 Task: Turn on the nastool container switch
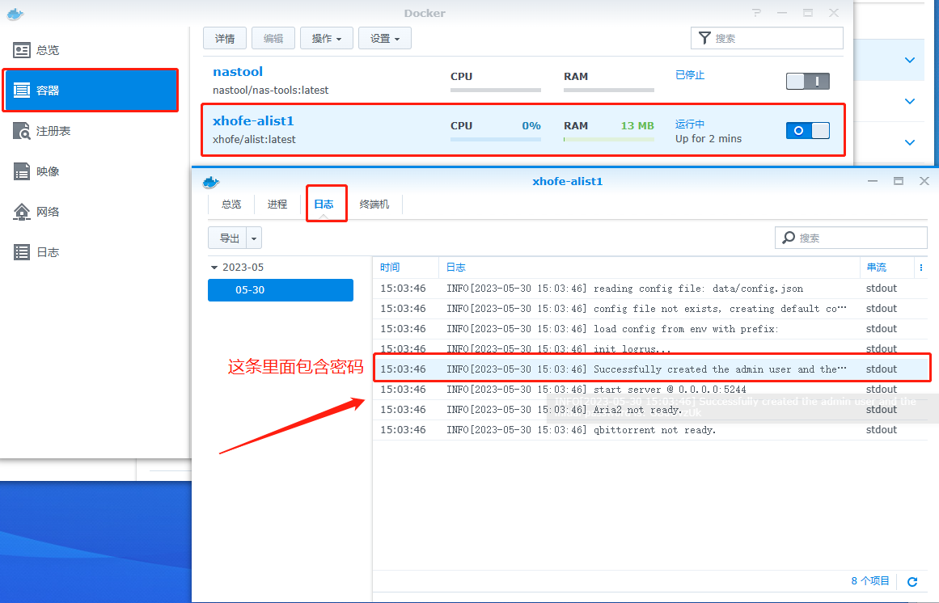807,81
